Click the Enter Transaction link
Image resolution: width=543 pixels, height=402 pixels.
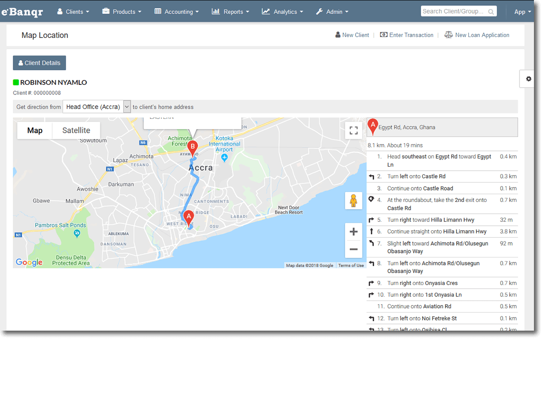click(x=406, y=35)
